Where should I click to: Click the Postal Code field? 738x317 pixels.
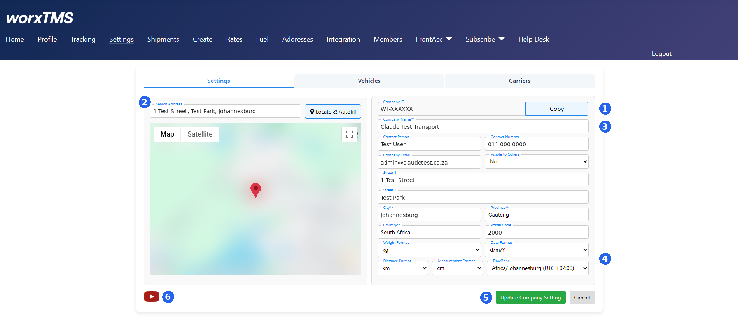click(537, 232)
